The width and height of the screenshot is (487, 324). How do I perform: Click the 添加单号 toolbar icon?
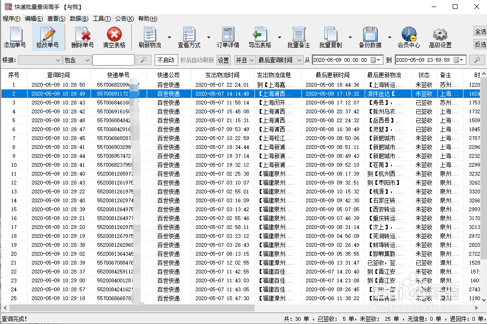pyautogui.click(x=15, y=37)
